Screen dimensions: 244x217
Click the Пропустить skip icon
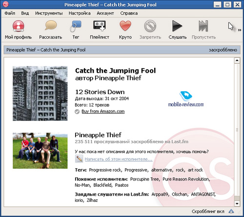pos(203,26)
